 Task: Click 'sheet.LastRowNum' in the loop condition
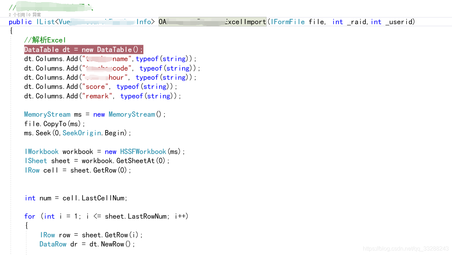(x=136, y=216)
